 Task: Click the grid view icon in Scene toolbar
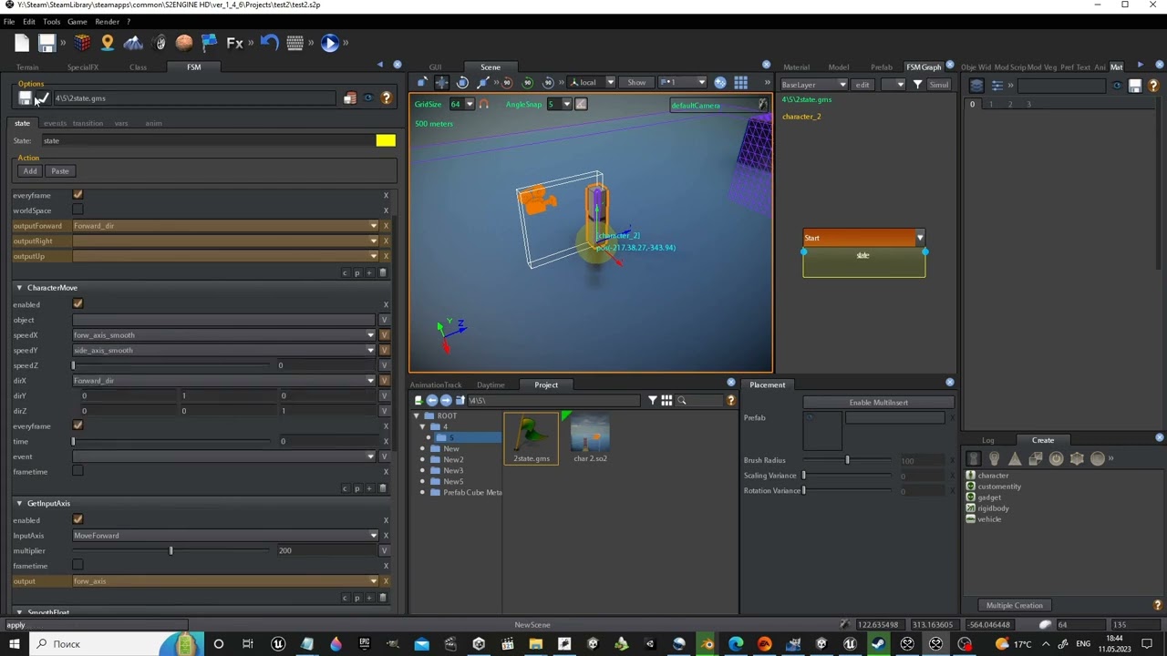coord(741,82)
